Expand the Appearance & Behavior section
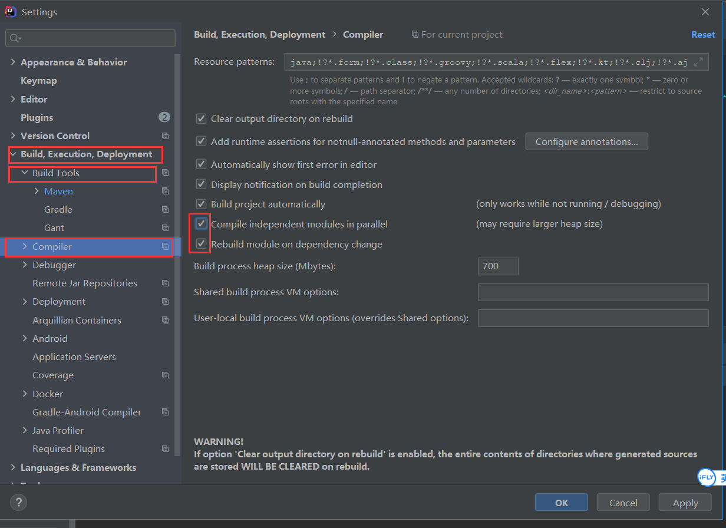 point(13,62)
